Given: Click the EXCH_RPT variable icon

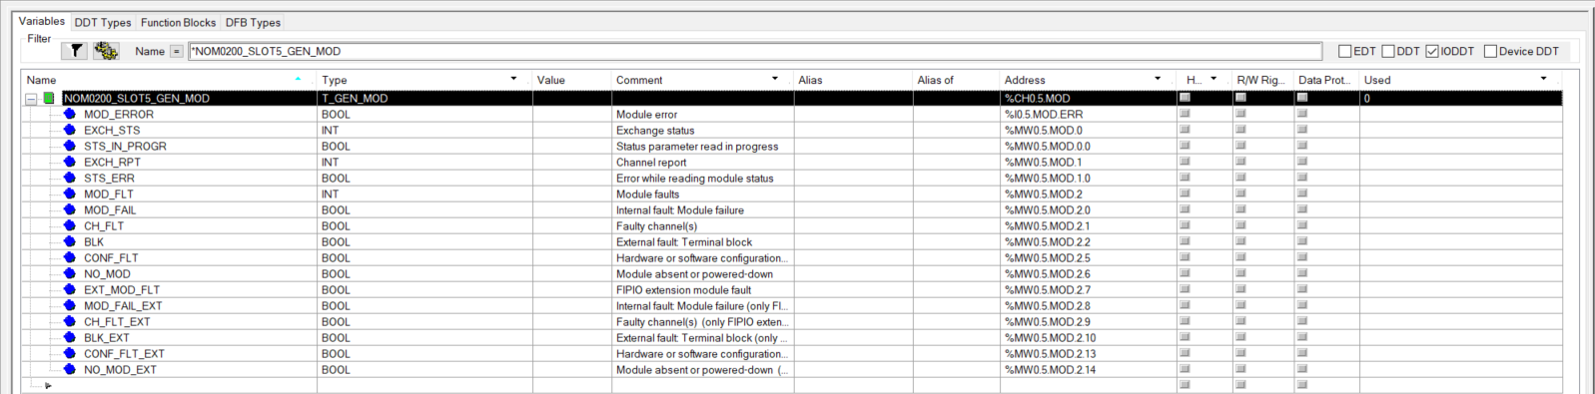Looking at the screenshot, I should click(x=70, y=162).
